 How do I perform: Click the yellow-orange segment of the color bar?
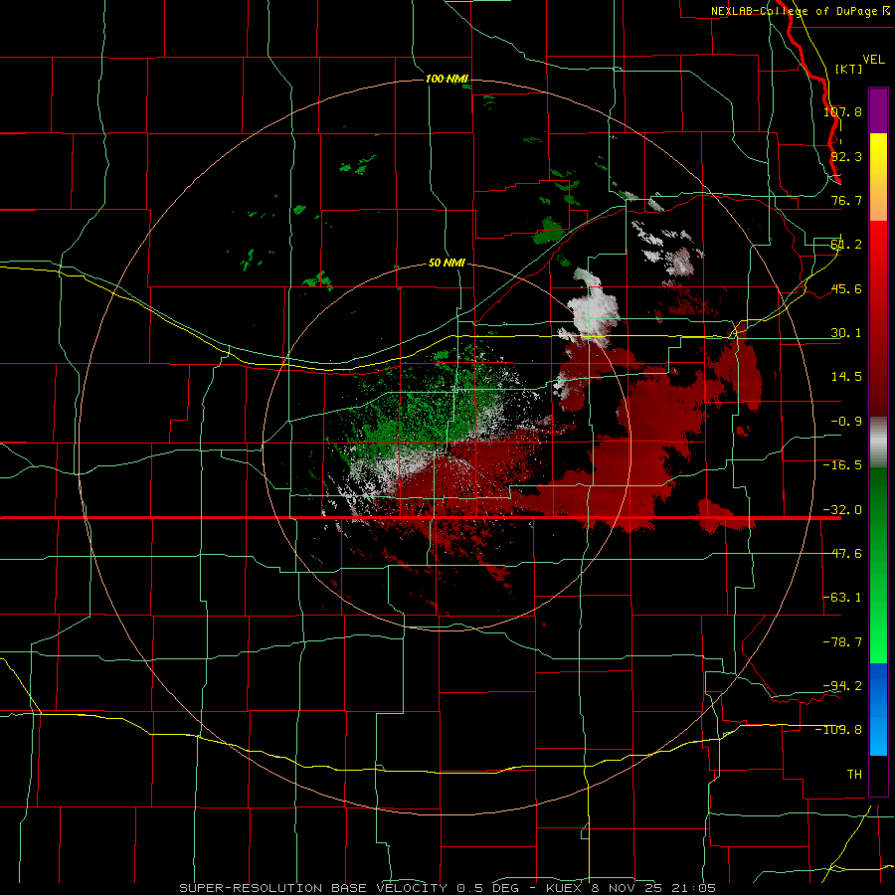(x=878, y=177)
